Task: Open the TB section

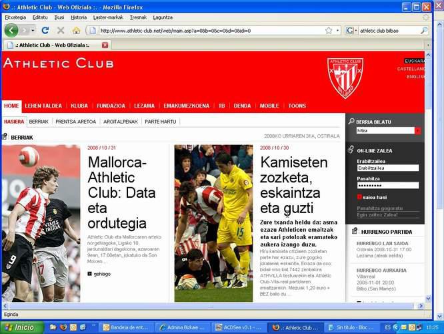Action: pos(221,106)
